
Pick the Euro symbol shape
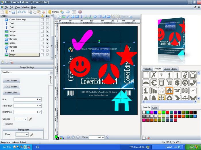tap(154, 83)
